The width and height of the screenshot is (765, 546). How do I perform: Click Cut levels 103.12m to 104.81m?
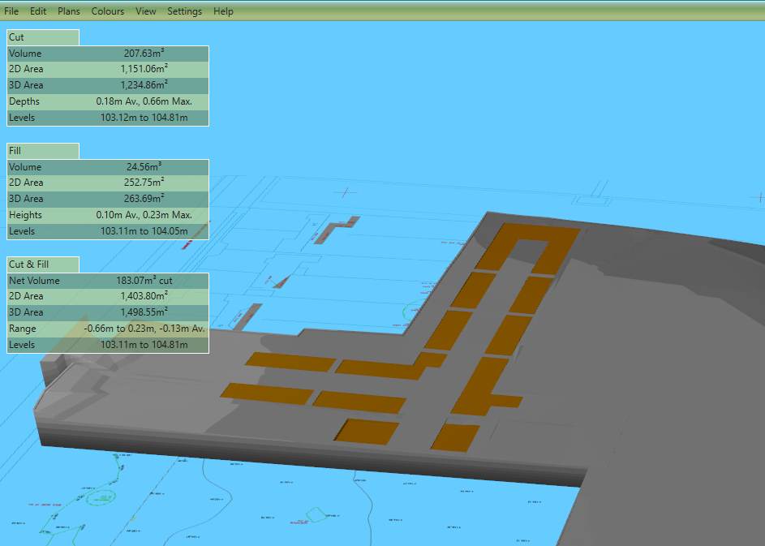click(144, 118)
